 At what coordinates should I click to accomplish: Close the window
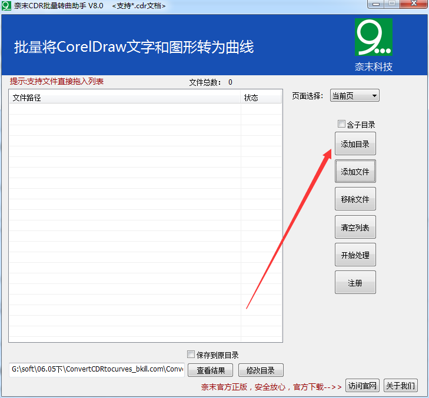tap(414, 4)
